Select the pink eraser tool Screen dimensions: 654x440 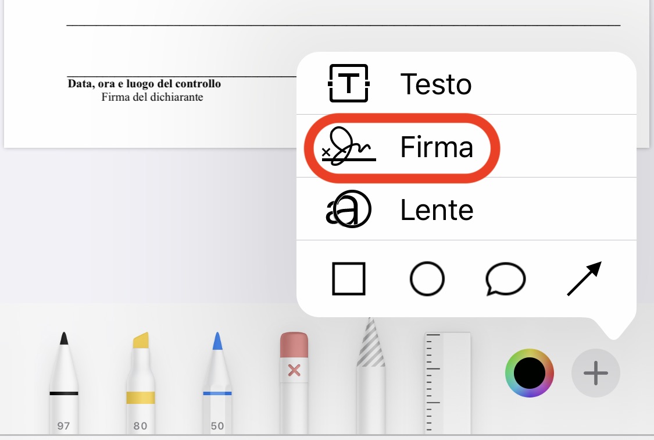click(x=294, y=378)
